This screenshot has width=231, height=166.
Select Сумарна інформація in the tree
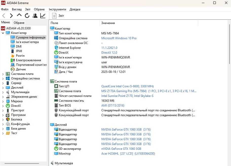(28, 37)
